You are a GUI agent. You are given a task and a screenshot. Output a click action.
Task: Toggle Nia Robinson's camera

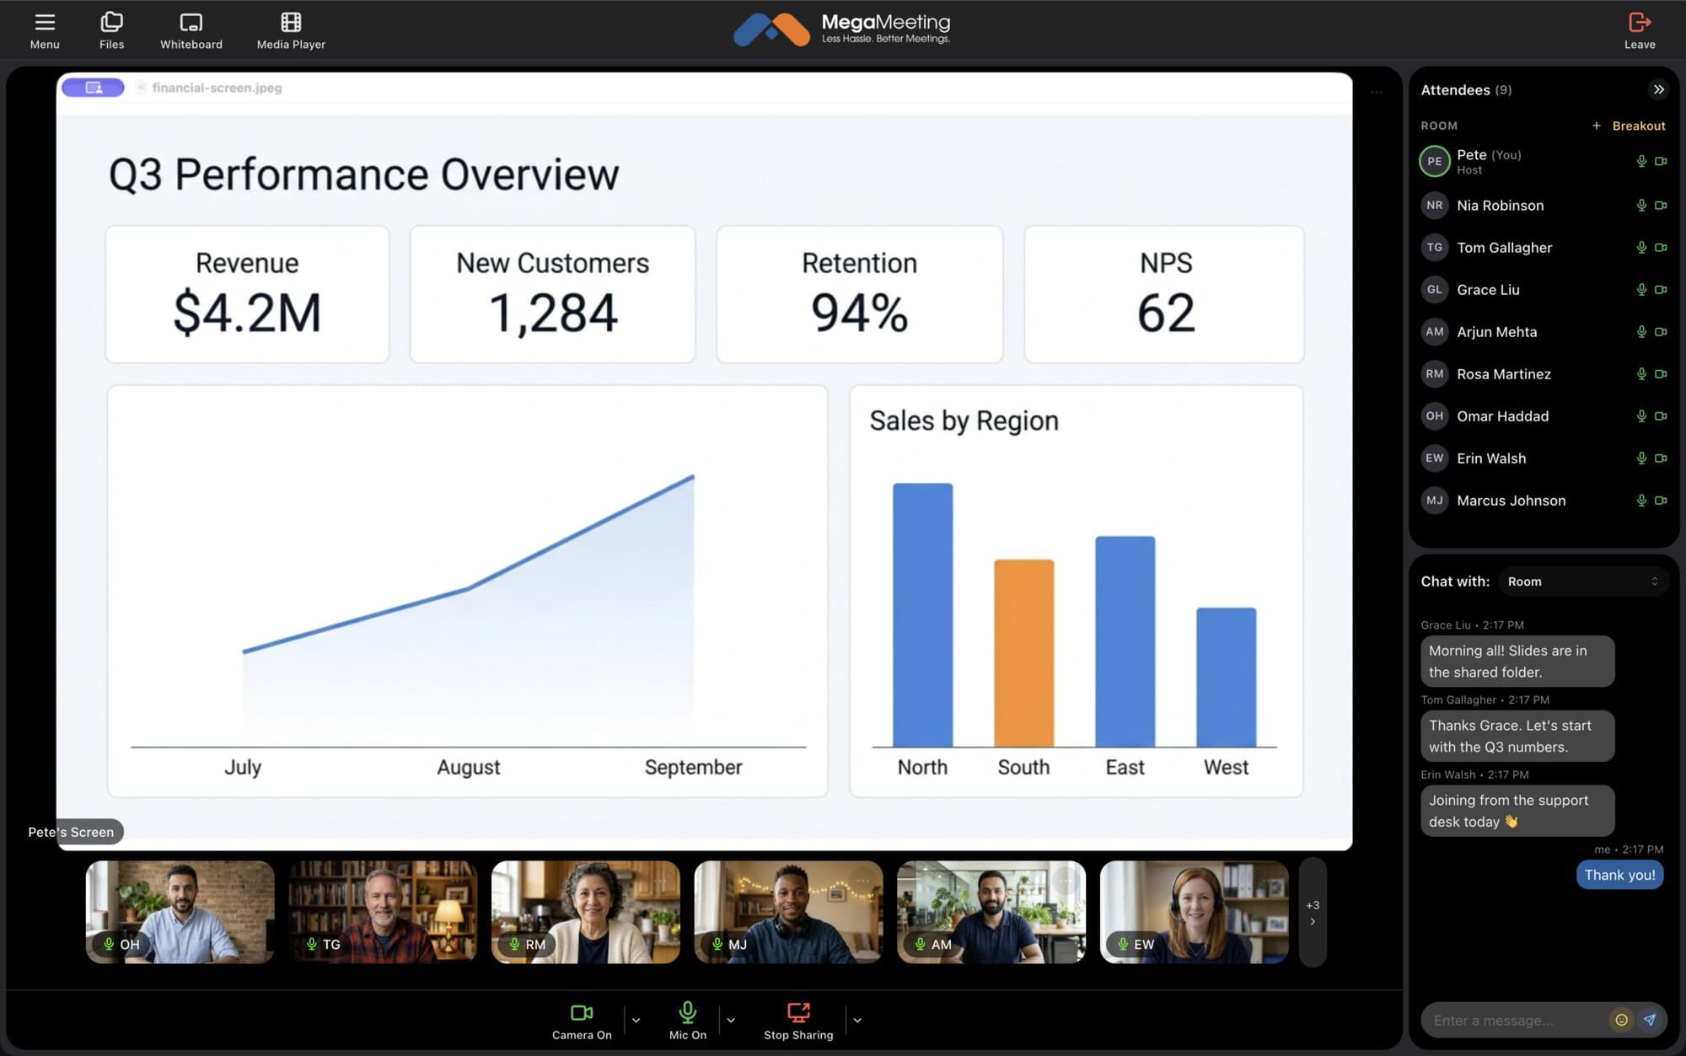click(x=1661, y=205)
